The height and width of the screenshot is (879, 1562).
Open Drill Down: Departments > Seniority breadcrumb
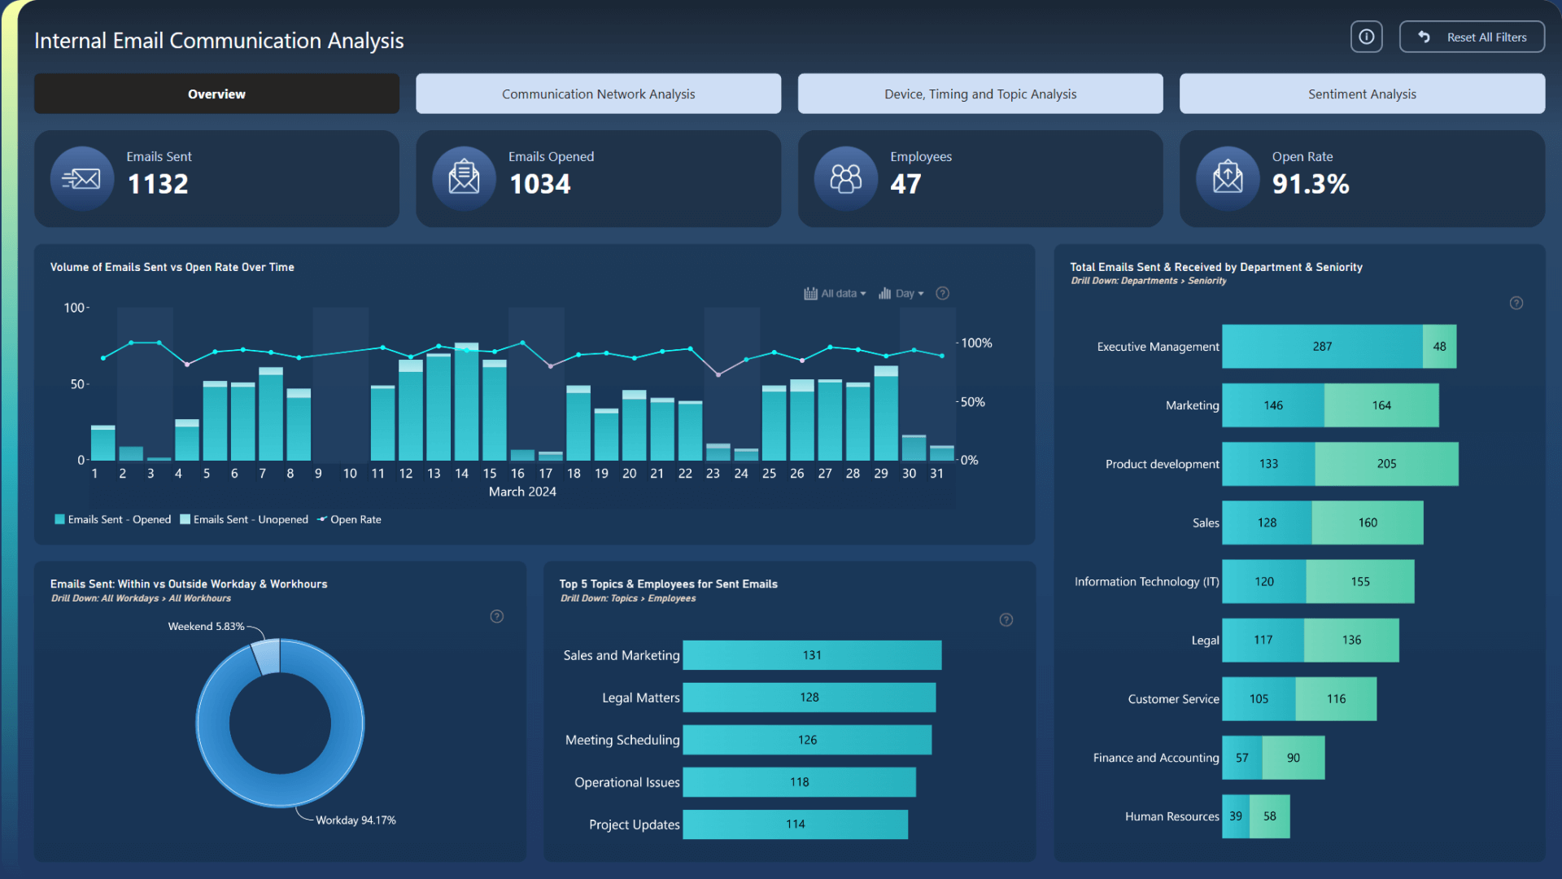pyautogui.click(x=1148, y=280)
